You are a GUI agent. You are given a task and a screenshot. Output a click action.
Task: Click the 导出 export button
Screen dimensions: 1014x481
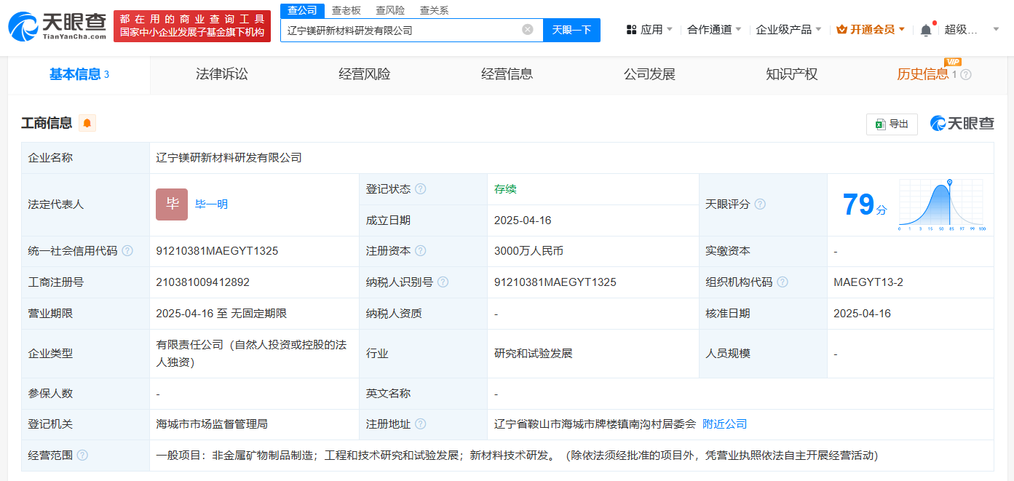pos(892,124)
